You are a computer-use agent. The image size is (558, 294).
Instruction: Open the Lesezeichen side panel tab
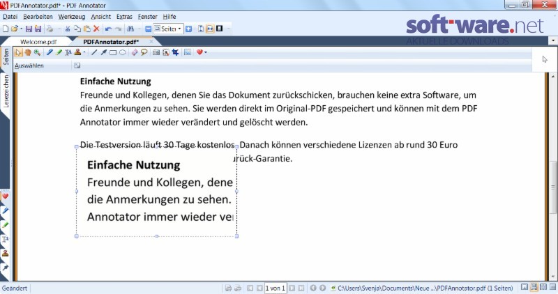6,91
